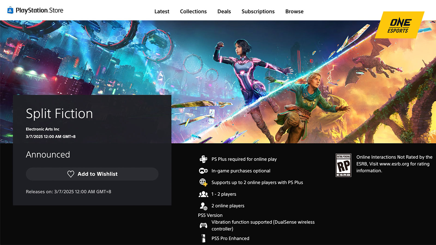Click the Electronic Arts Inc publisher name
Screen dimensions: 436x245
[x=43, y=129]
